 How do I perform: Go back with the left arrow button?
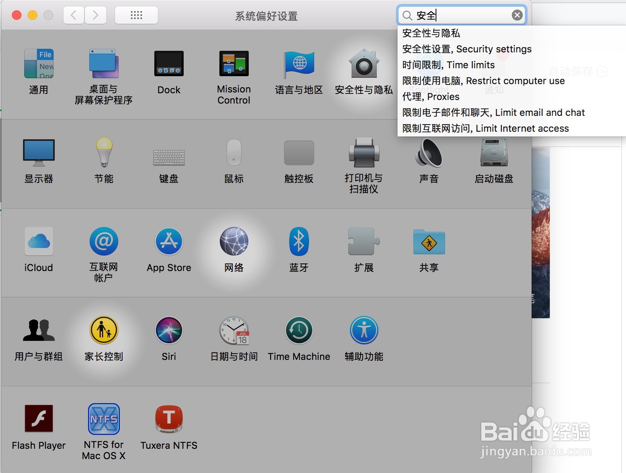pos(74,15)
